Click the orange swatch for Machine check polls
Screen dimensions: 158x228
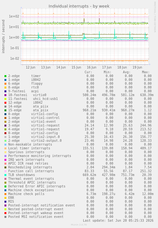(x=5, y=194)
